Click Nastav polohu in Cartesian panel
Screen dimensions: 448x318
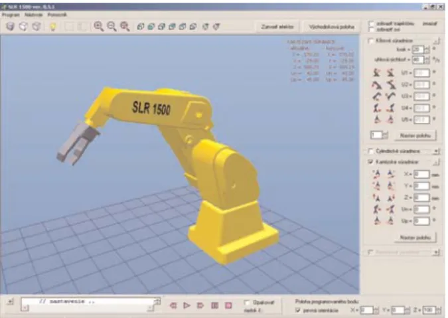[415, 238]
